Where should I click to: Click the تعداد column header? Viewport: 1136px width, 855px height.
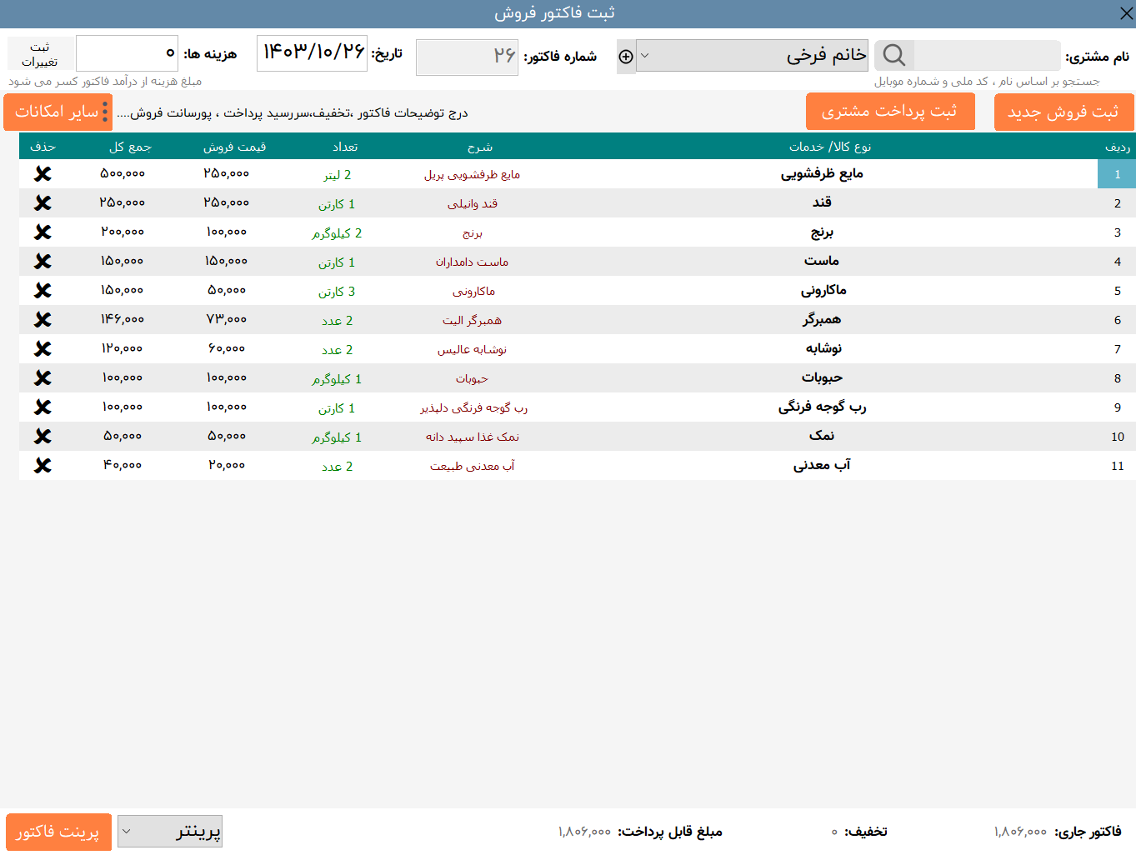click(345, 147)
